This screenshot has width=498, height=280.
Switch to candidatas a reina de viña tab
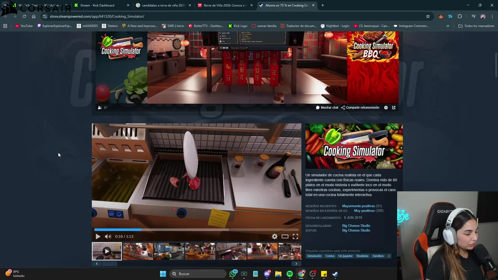163,5
